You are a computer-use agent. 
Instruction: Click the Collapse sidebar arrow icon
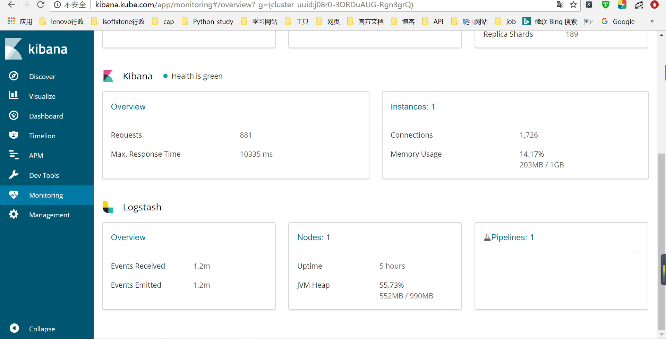tap(14, 328)
